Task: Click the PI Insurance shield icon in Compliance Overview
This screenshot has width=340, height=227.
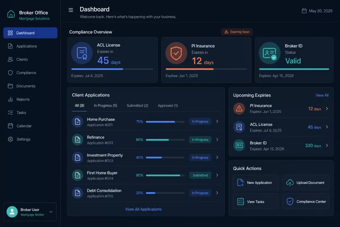Action: click(176, 53)
